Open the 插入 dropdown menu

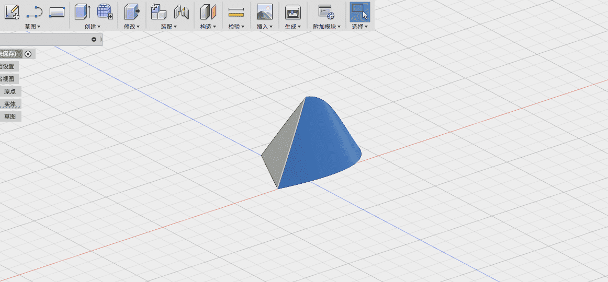pyautogui.click(x=264, y=27)
